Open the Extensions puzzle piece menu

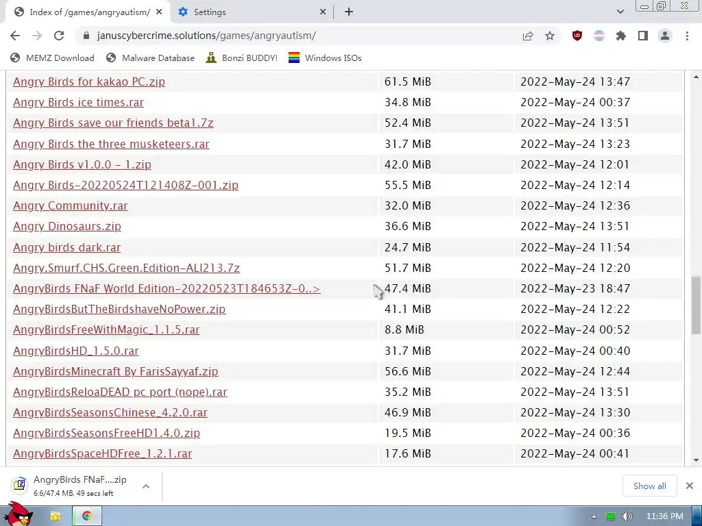621,36
